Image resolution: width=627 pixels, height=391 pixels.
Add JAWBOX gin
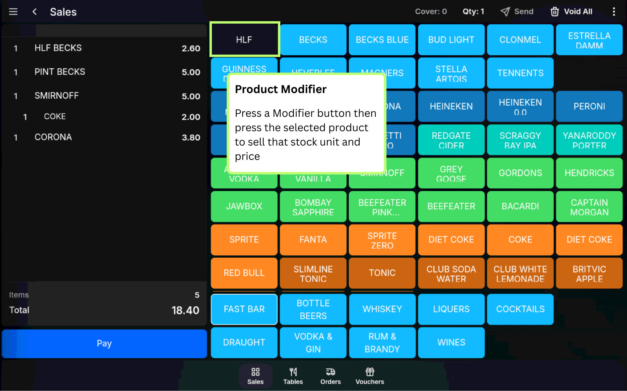244,206
